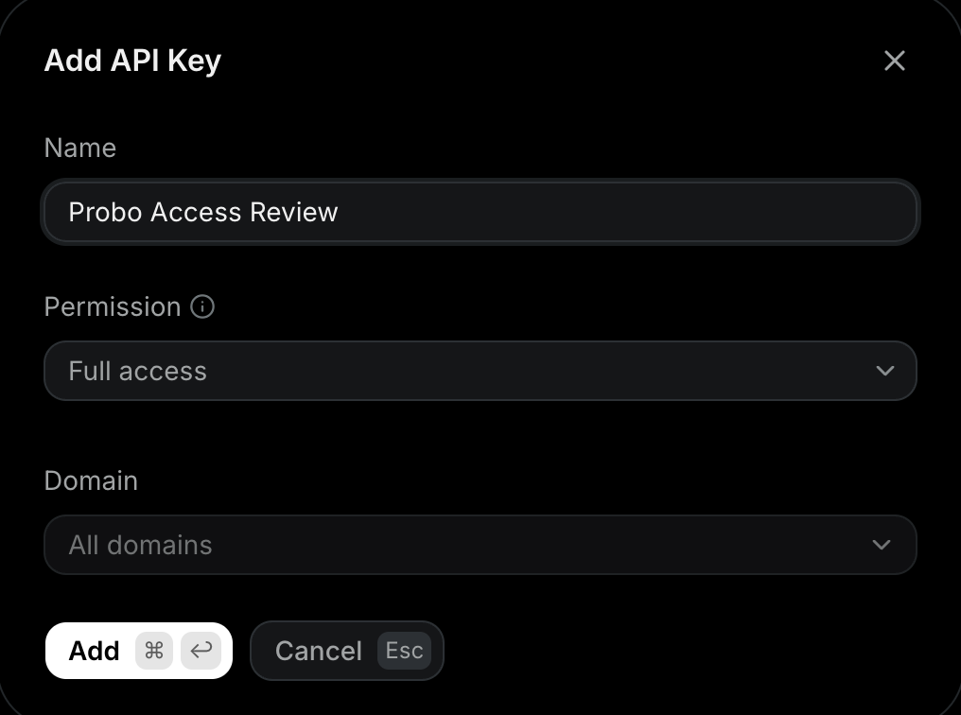Close the Add API Key dialog

pos(894,61)
